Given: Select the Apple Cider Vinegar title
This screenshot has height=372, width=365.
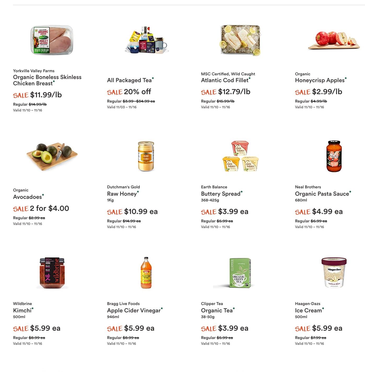Looking at the screenshot, I should click(x=134, y=311).
